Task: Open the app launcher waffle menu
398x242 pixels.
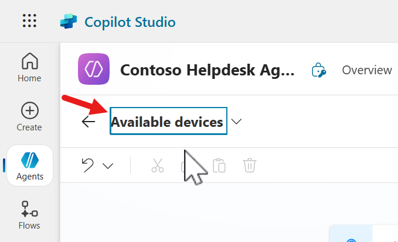Action: click(29, 21)
